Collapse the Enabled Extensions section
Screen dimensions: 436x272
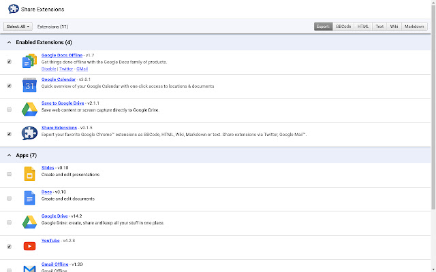[x=9, y=42]
